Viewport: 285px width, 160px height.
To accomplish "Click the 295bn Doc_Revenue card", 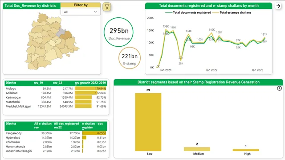I will [x=118, y=32].
